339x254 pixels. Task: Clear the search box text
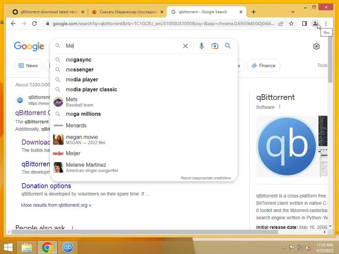185,46
